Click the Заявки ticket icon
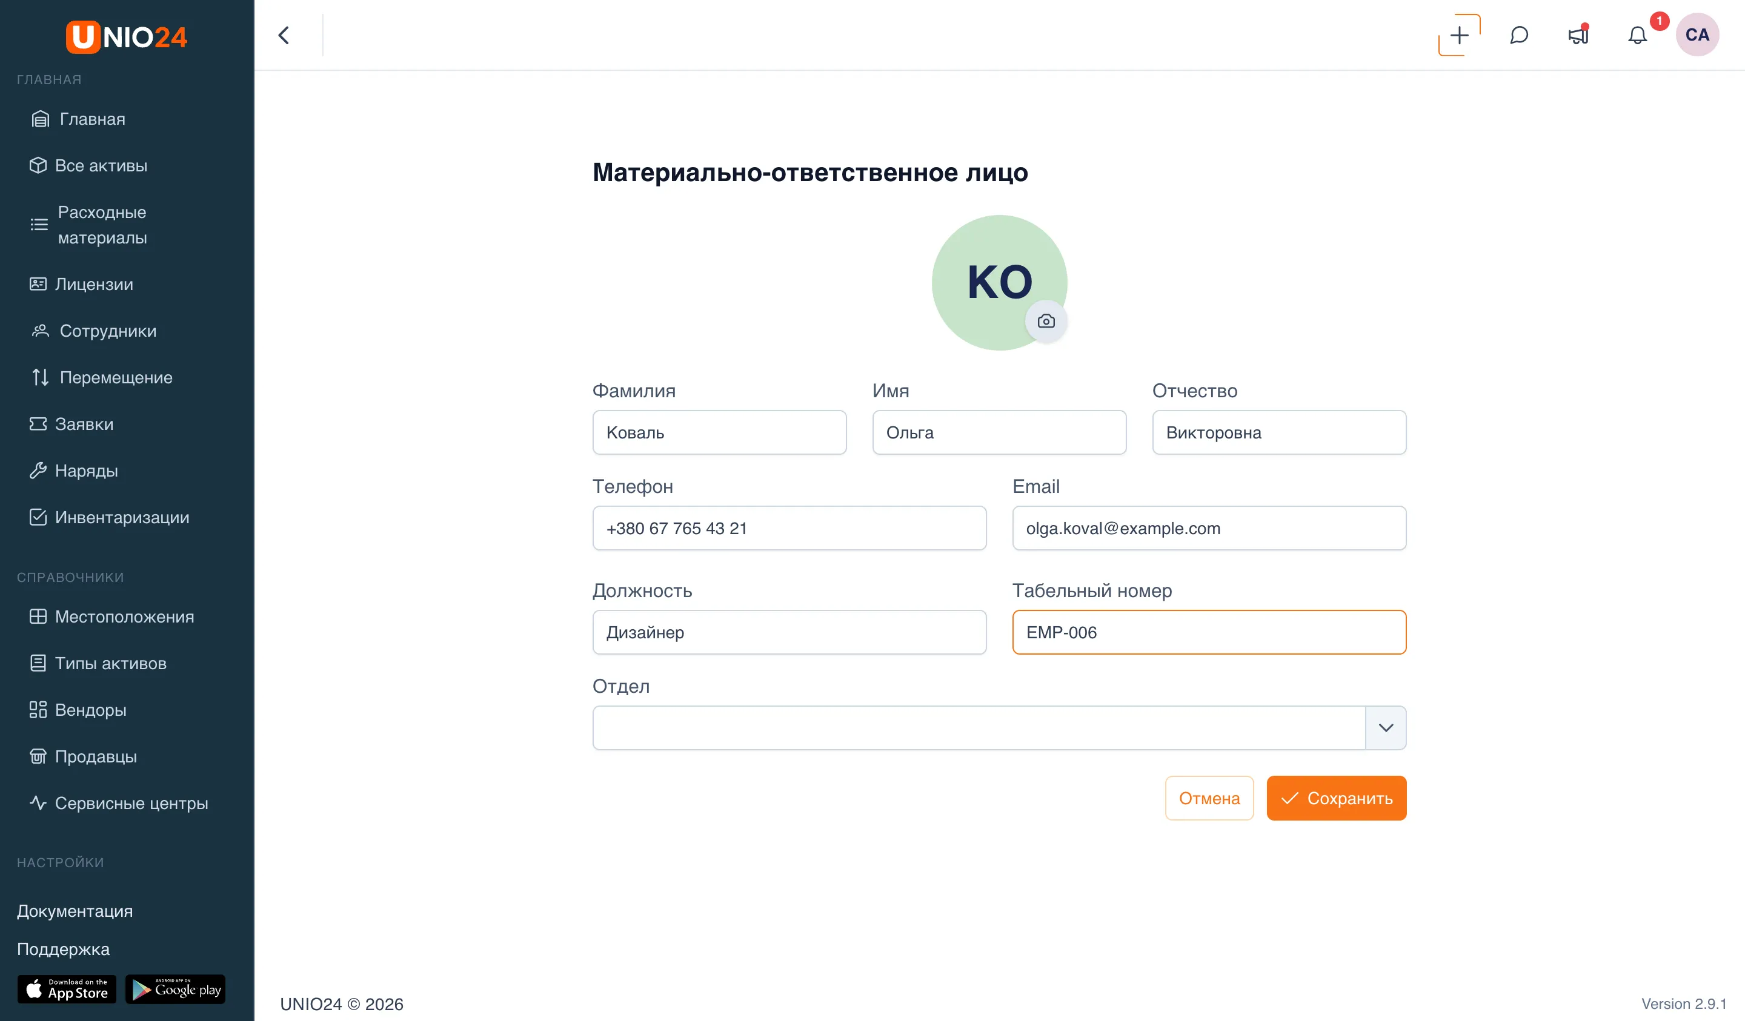The width and height of the screenshot is (1745, 1021). [x=38, y=424]
